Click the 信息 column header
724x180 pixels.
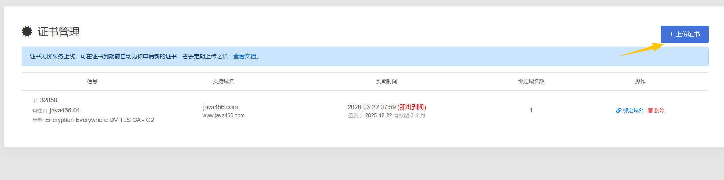click(92, 82)
